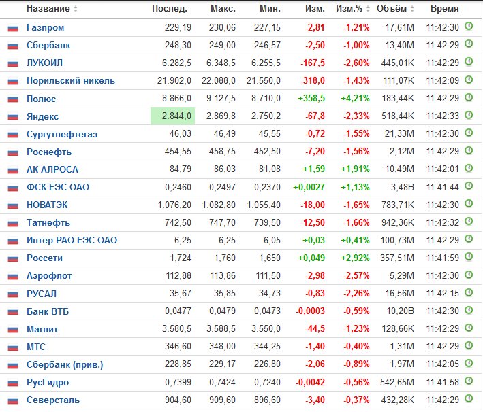
Task: Click Полюс change value +358,5
Action: pos(311,99)
